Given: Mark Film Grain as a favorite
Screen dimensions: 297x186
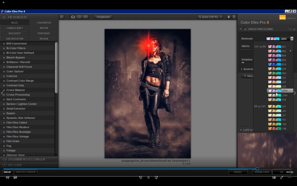Looking at the screenshot, I should point(4,141).
